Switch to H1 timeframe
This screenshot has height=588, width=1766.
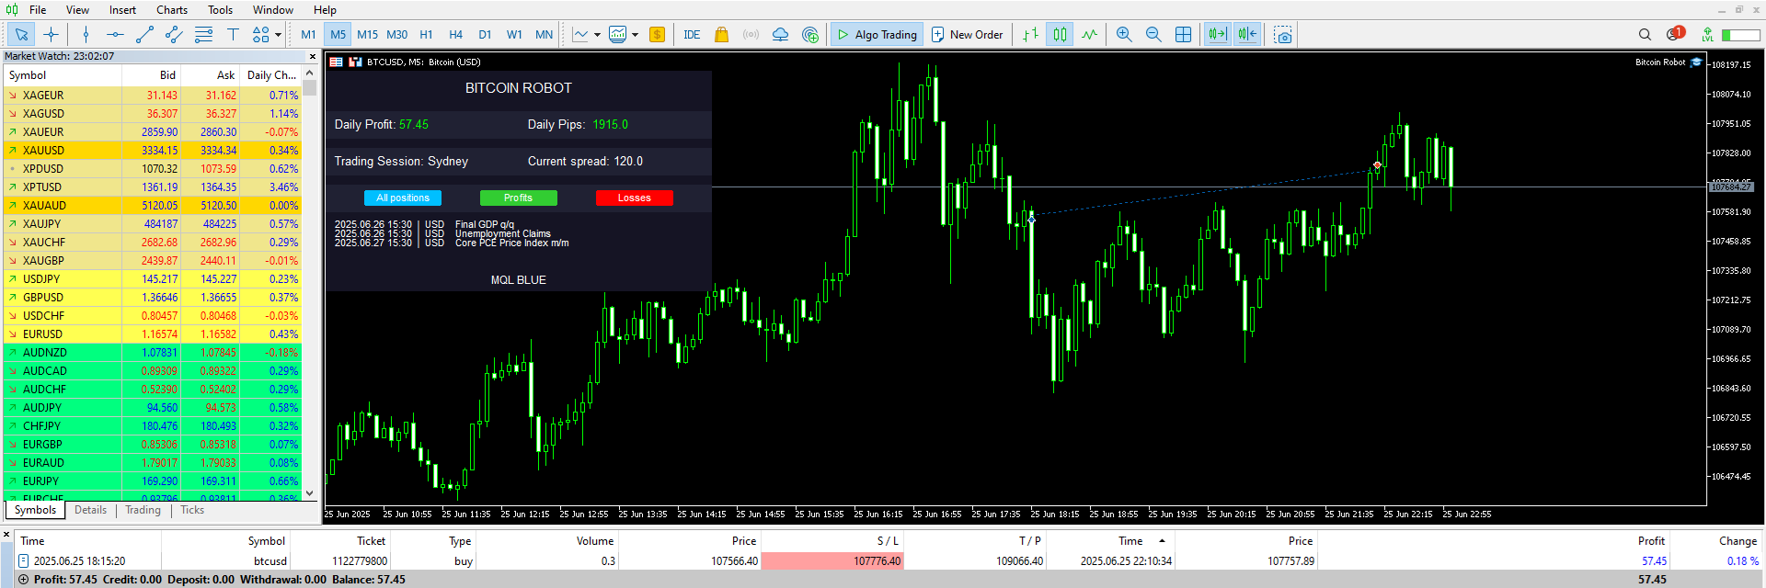[426, 35]
